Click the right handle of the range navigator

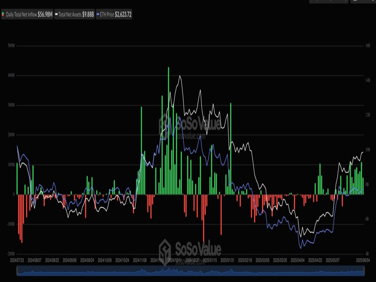pos(364,271)
